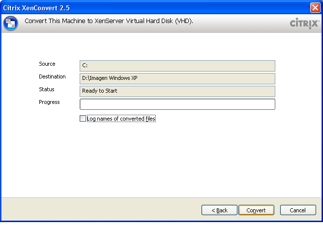Click the 'Log names of converted files' label text
323x251 pixels.
point(121,119)
